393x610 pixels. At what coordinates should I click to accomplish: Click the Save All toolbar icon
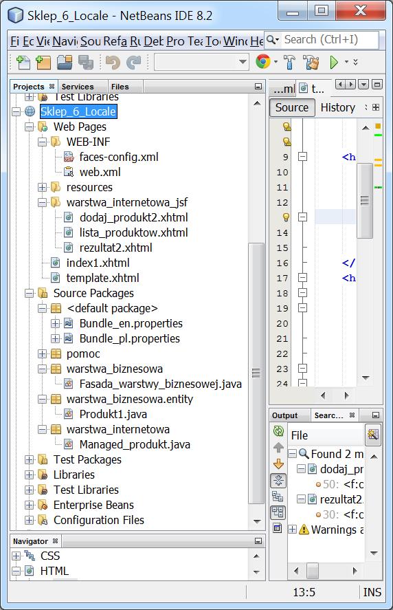[x=85, y=63]
